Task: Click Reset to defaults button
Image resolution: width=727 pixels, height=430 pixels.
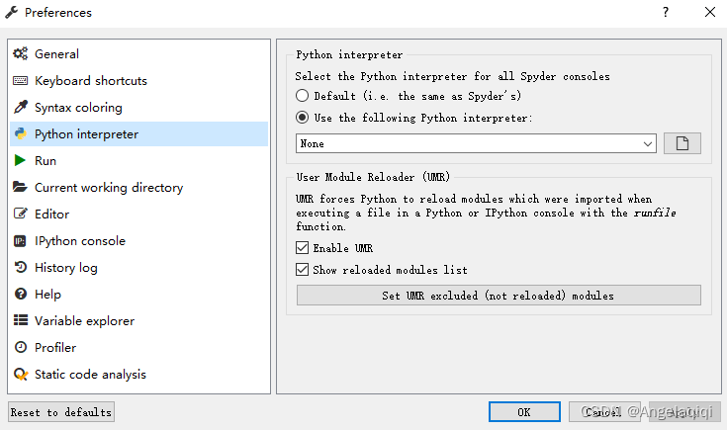Action: pos(61,412)
